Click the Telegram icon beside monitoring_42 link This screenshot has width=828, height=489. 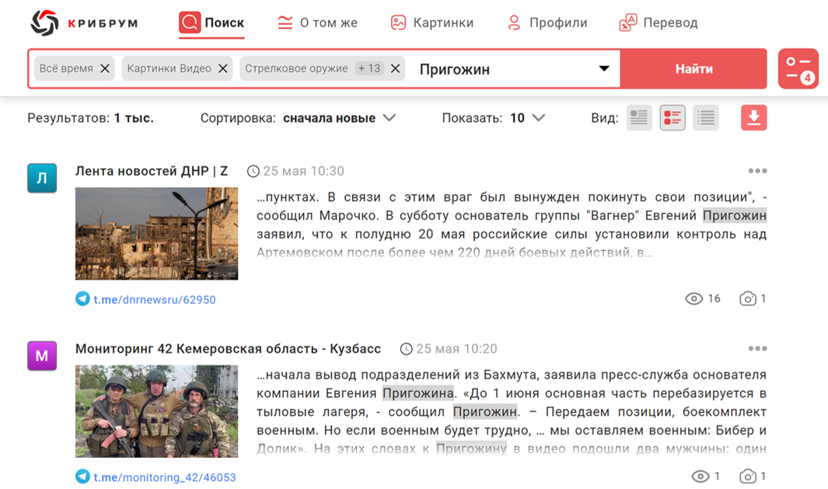coord(82,477)
